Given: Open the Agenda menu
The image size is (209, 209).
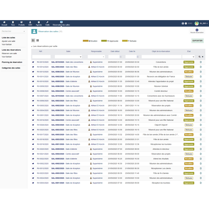Looking at the screenshot, I should coord(39,24).
